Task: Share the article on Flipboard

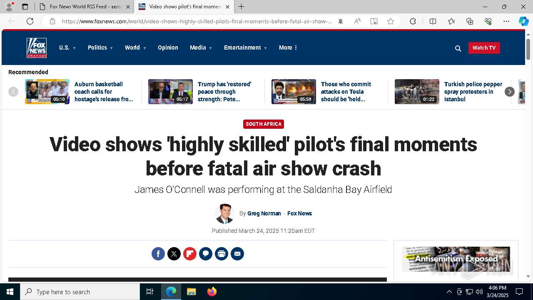Action: pos(190,254)
